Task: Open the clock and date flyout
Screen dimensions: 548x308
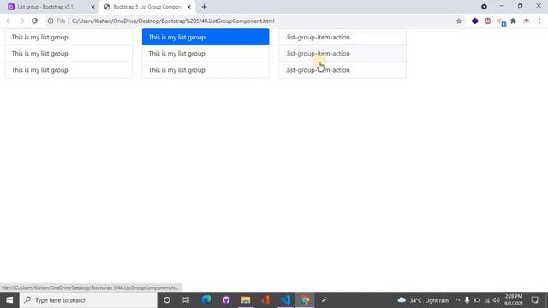Action: coord(514,300)
